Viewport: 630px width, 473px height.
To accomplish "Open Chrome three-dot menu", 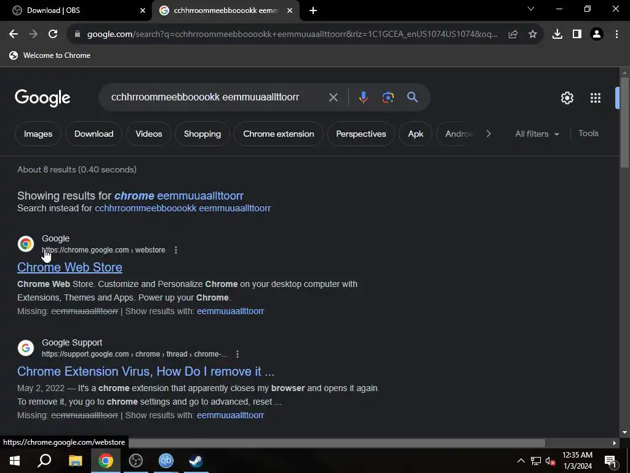I will (x=616, y=34).
